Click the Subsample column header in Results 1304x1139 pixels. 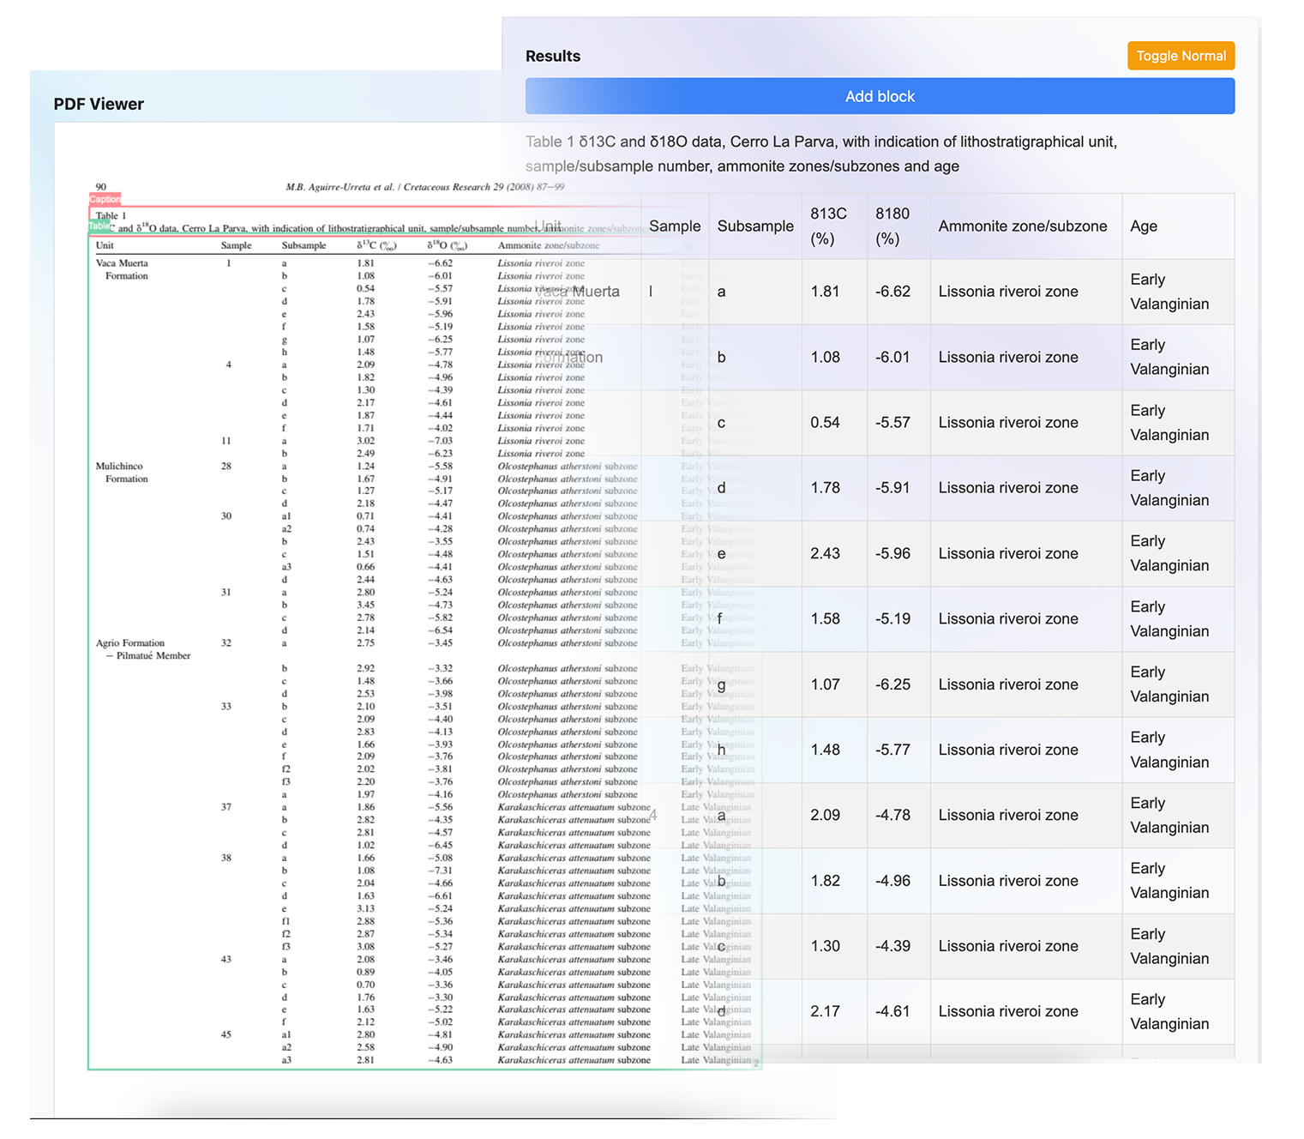click(755, 226)
